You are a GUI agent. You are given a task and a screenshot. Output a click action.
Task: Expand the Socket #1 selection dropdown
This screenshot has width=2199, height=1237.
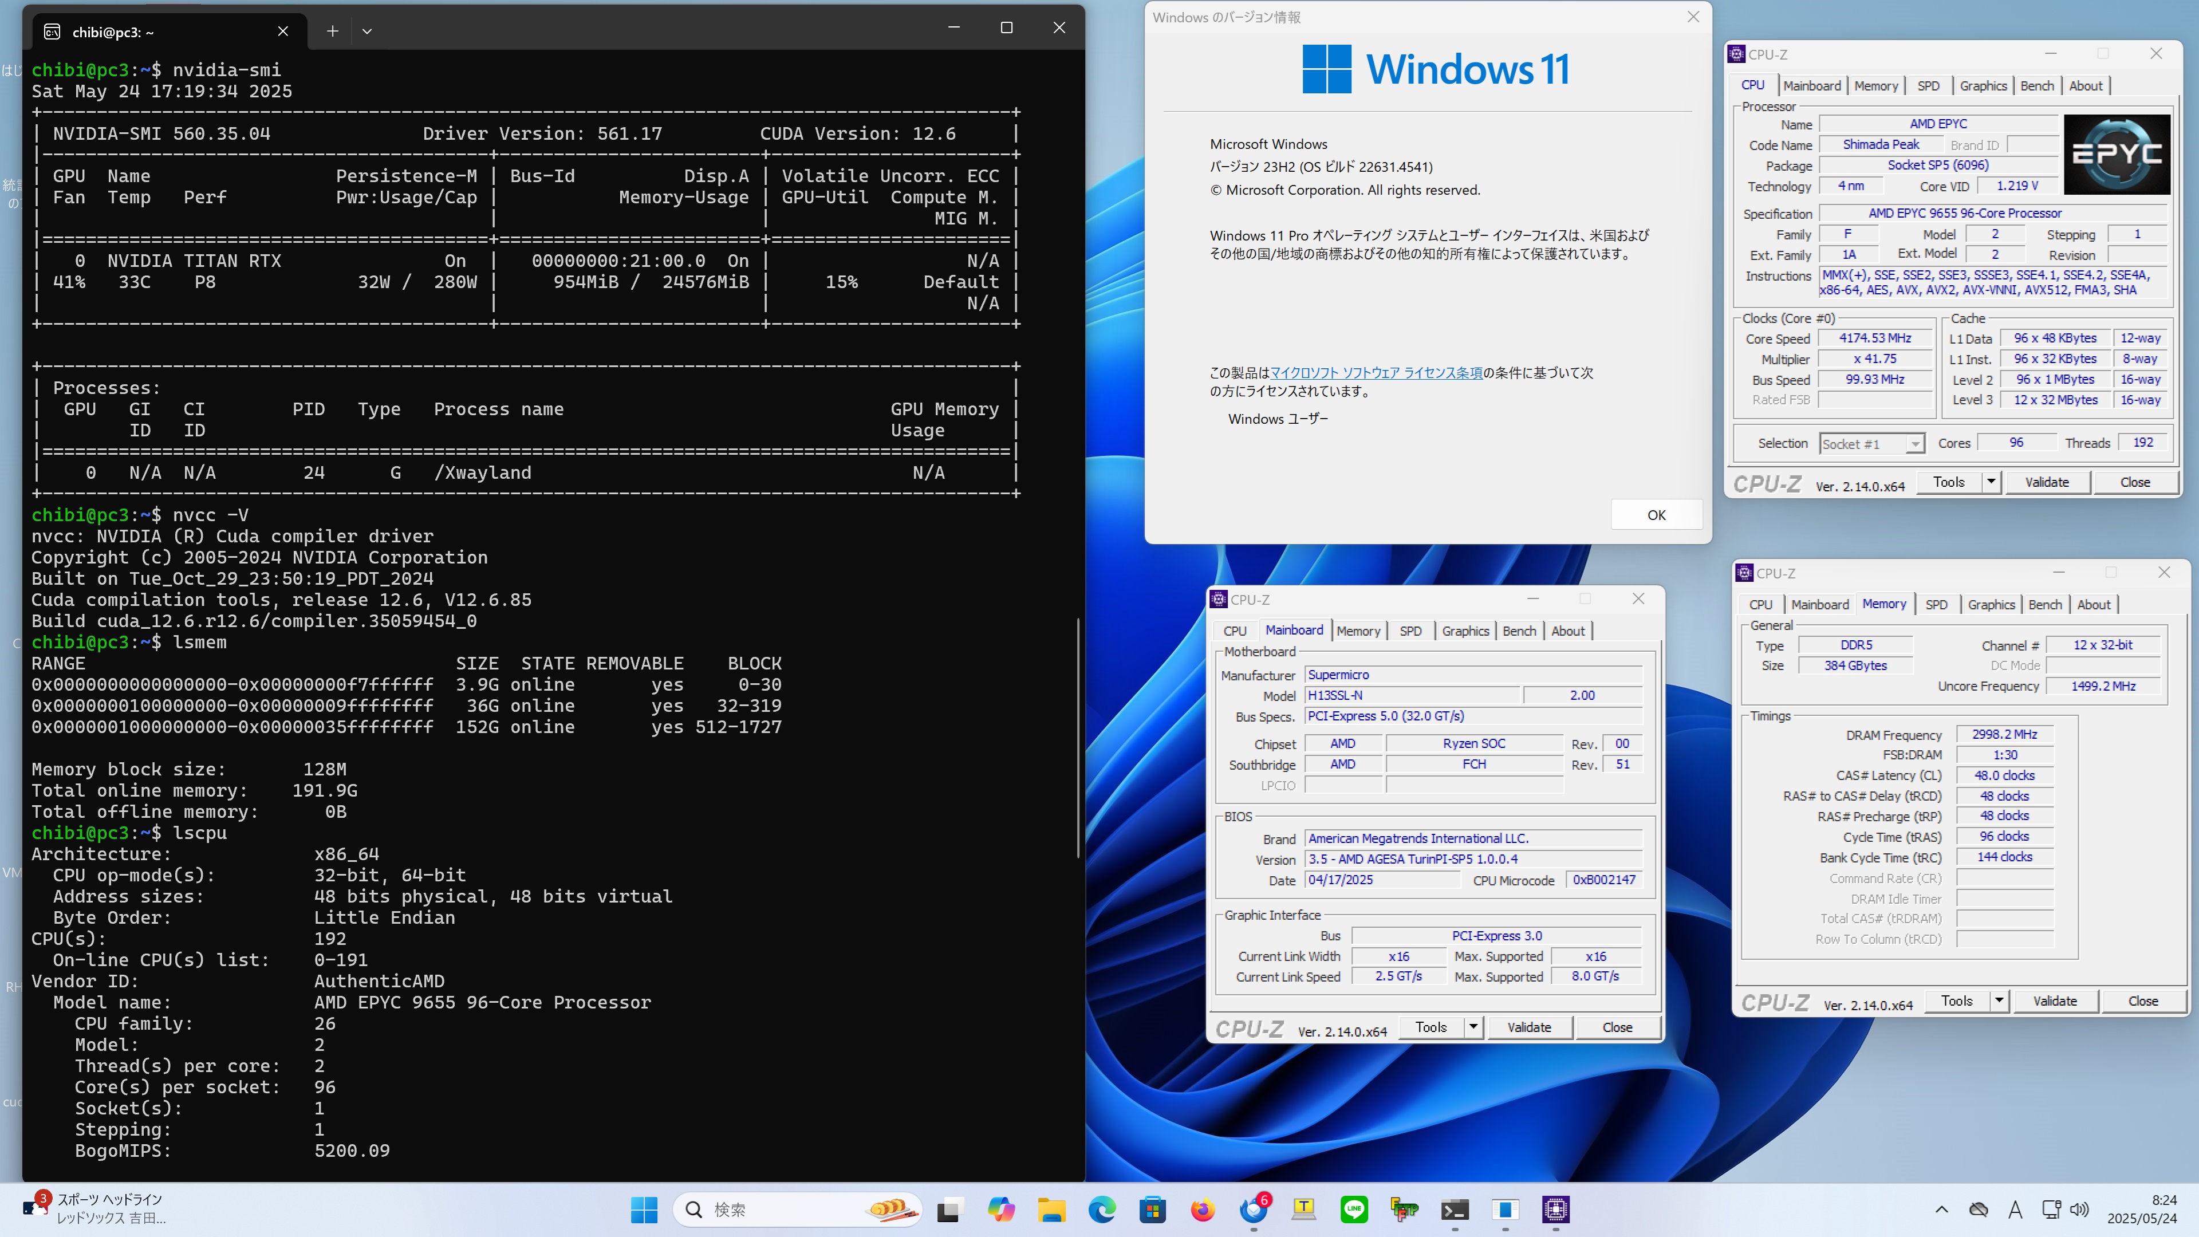[x=1915, y=444]
